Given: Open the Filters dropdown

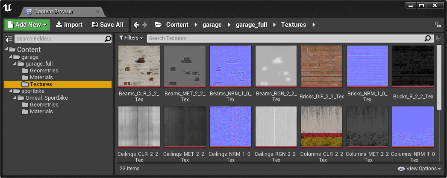Looking at the screenshot, I should 131,38.
